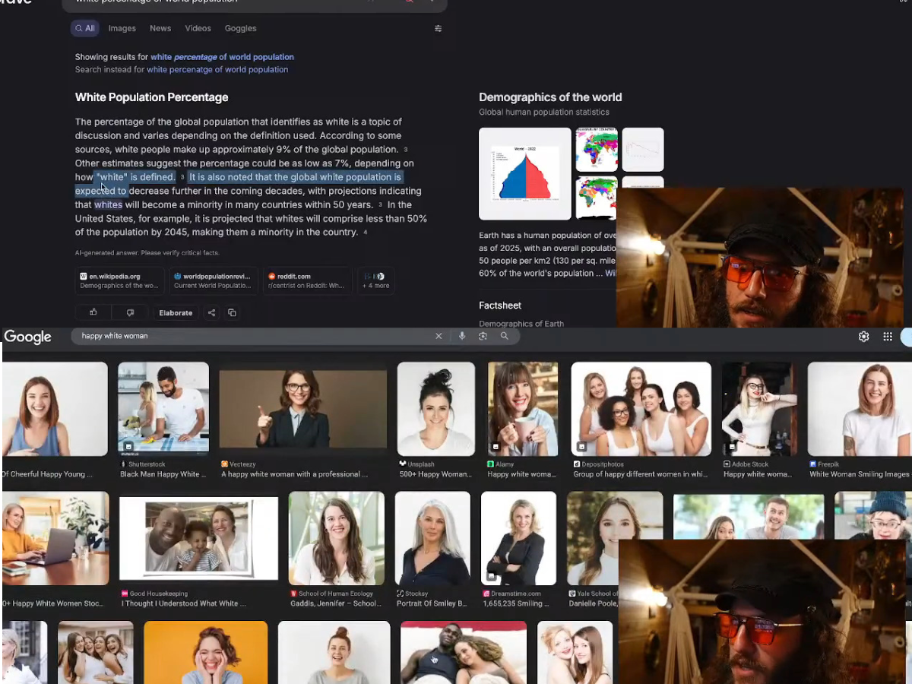Open the line chart thumbnail in Demographics panel
Screen dimensions: 912x684
click(643, 150)
